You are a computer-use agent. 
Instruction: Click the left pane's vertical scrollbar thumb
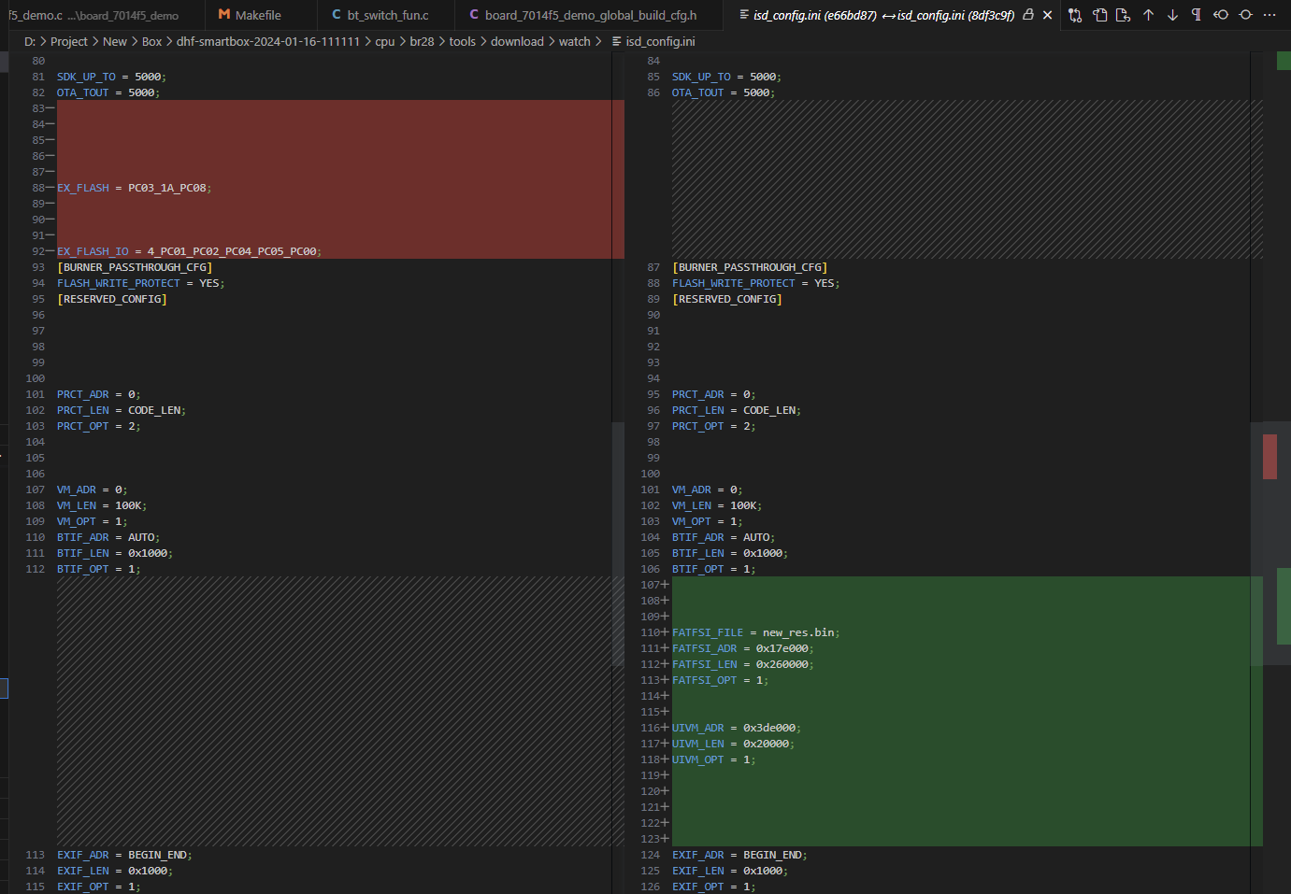[x=618, y=544]
